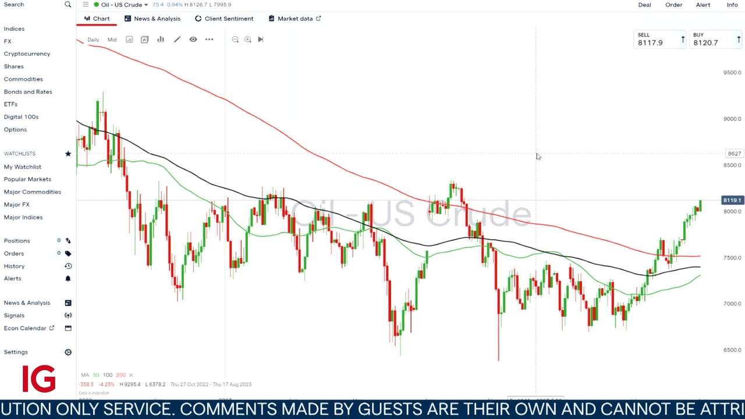Click the 8627 crosshair price label
Viewport: 745px width, 419px height.
coord(734,154)
